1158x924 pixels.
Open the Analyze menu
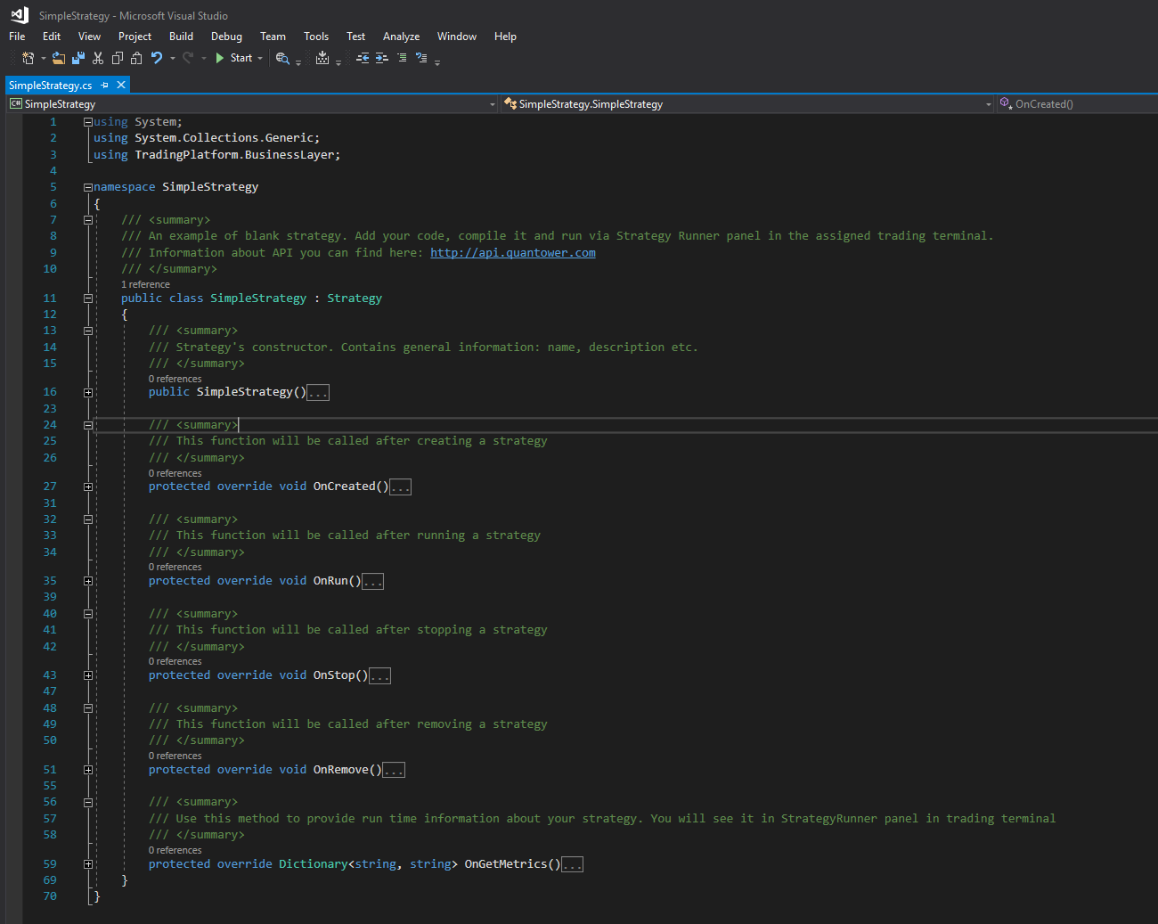pos(401,37)
